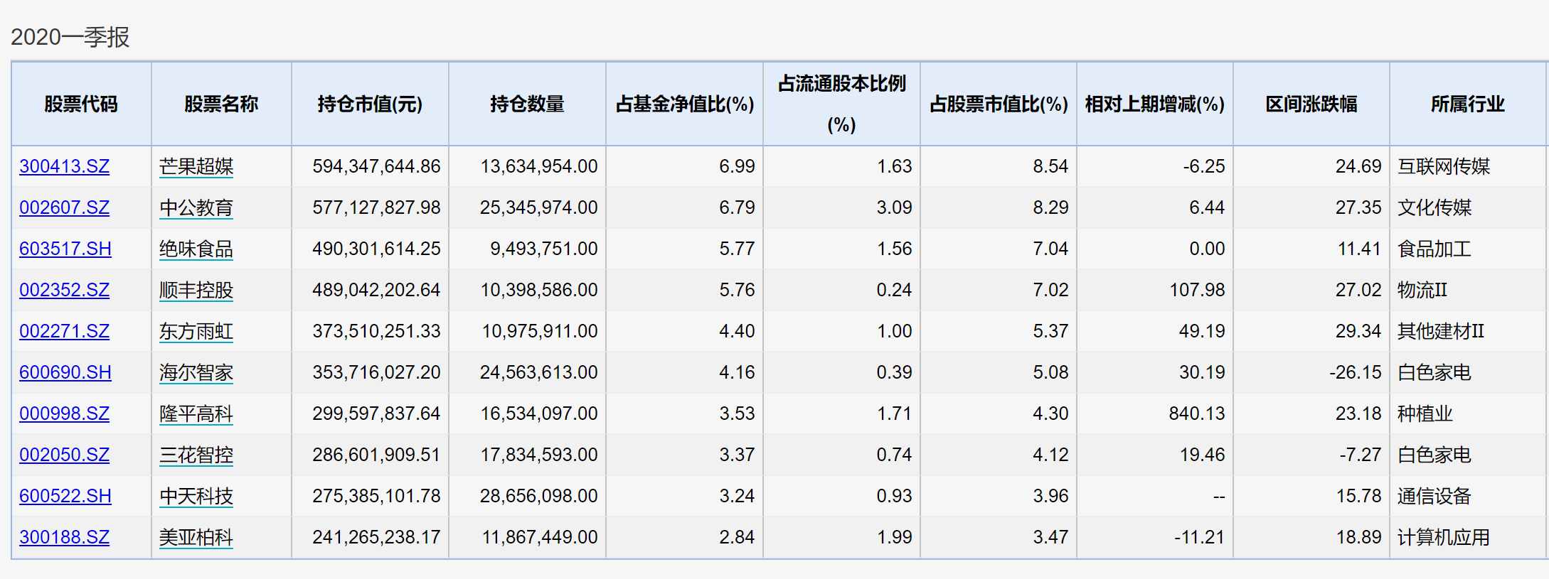
Task: Click the 所属行业 column header
Action: [1467, 104]
